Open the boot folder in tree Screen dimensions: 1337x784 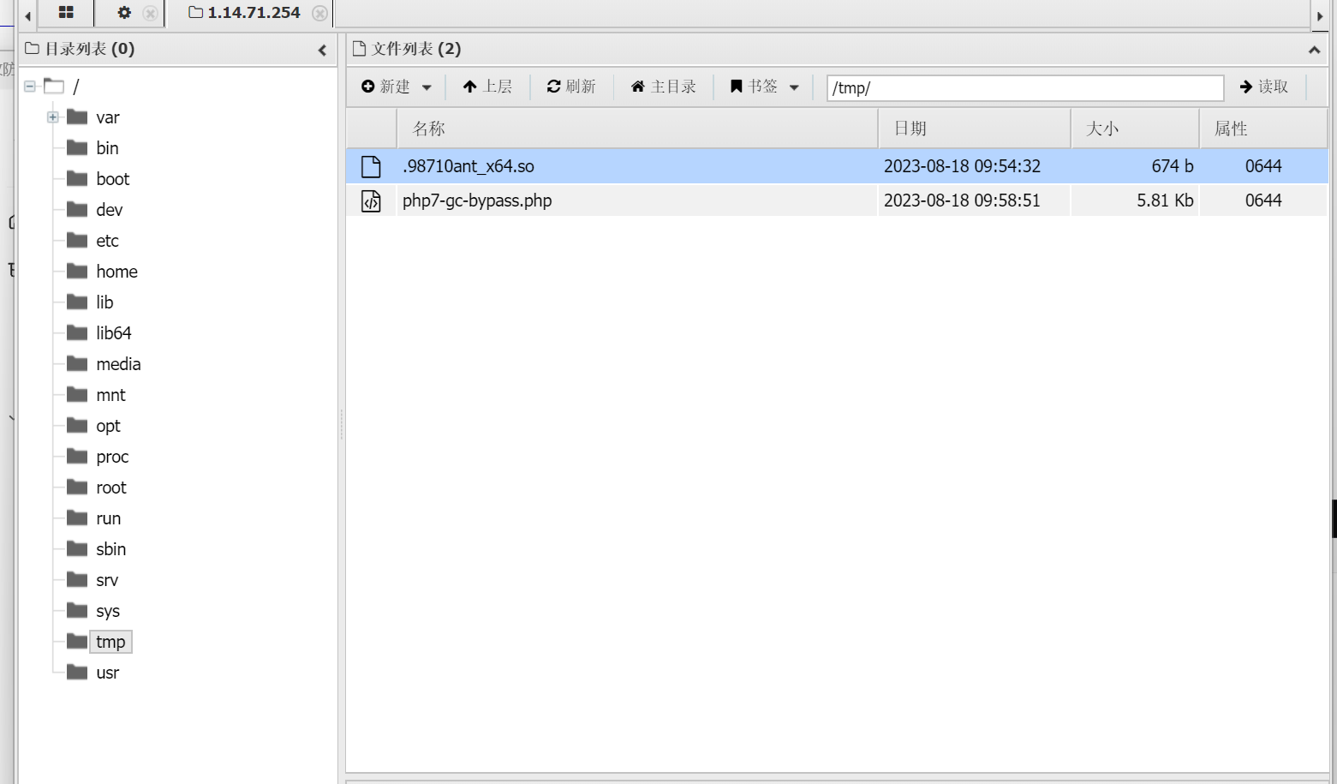(113, 179)
